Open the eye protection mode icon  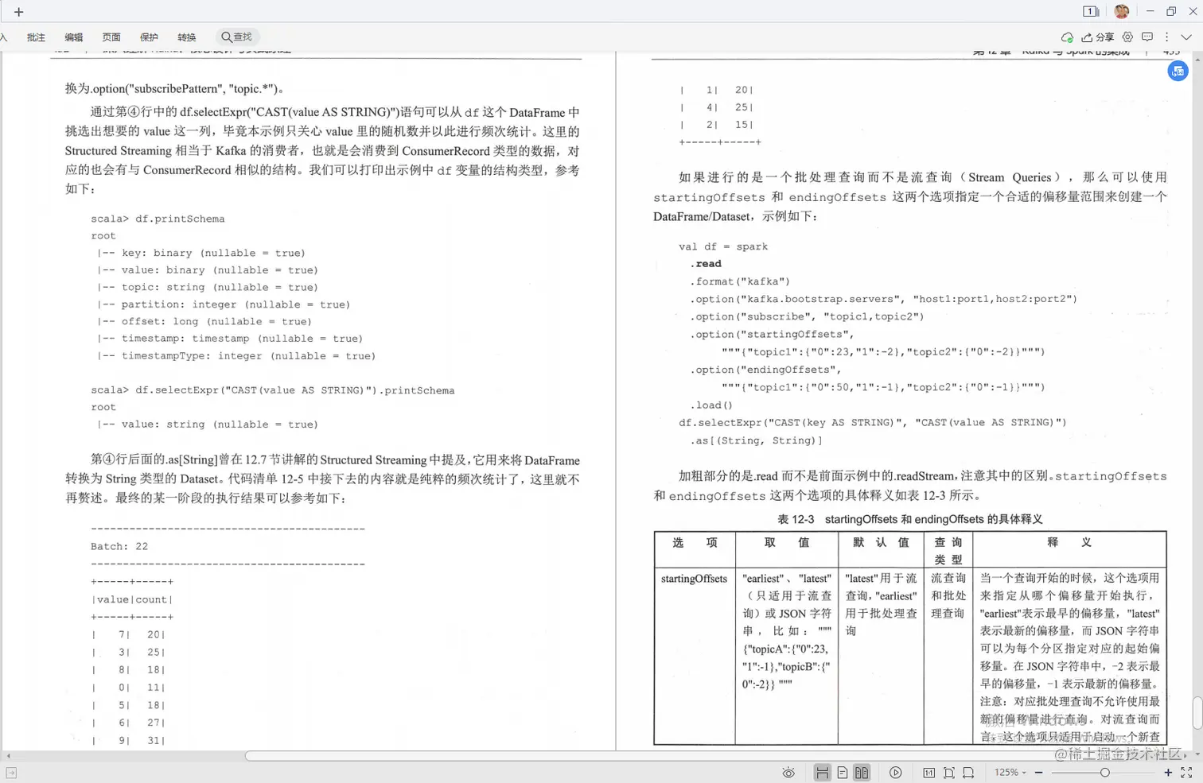tap(788, 772)
